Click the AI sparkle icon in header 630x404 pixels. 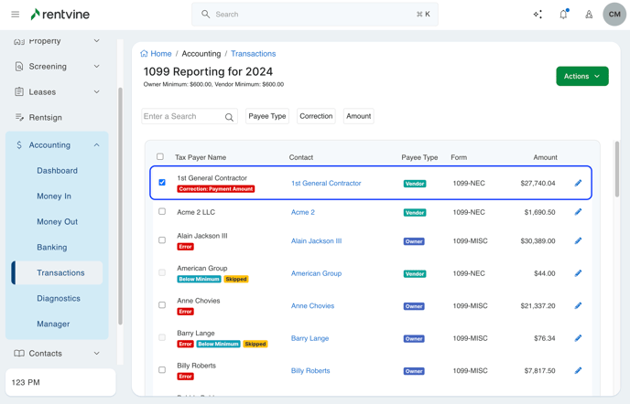tap(538, 15)
